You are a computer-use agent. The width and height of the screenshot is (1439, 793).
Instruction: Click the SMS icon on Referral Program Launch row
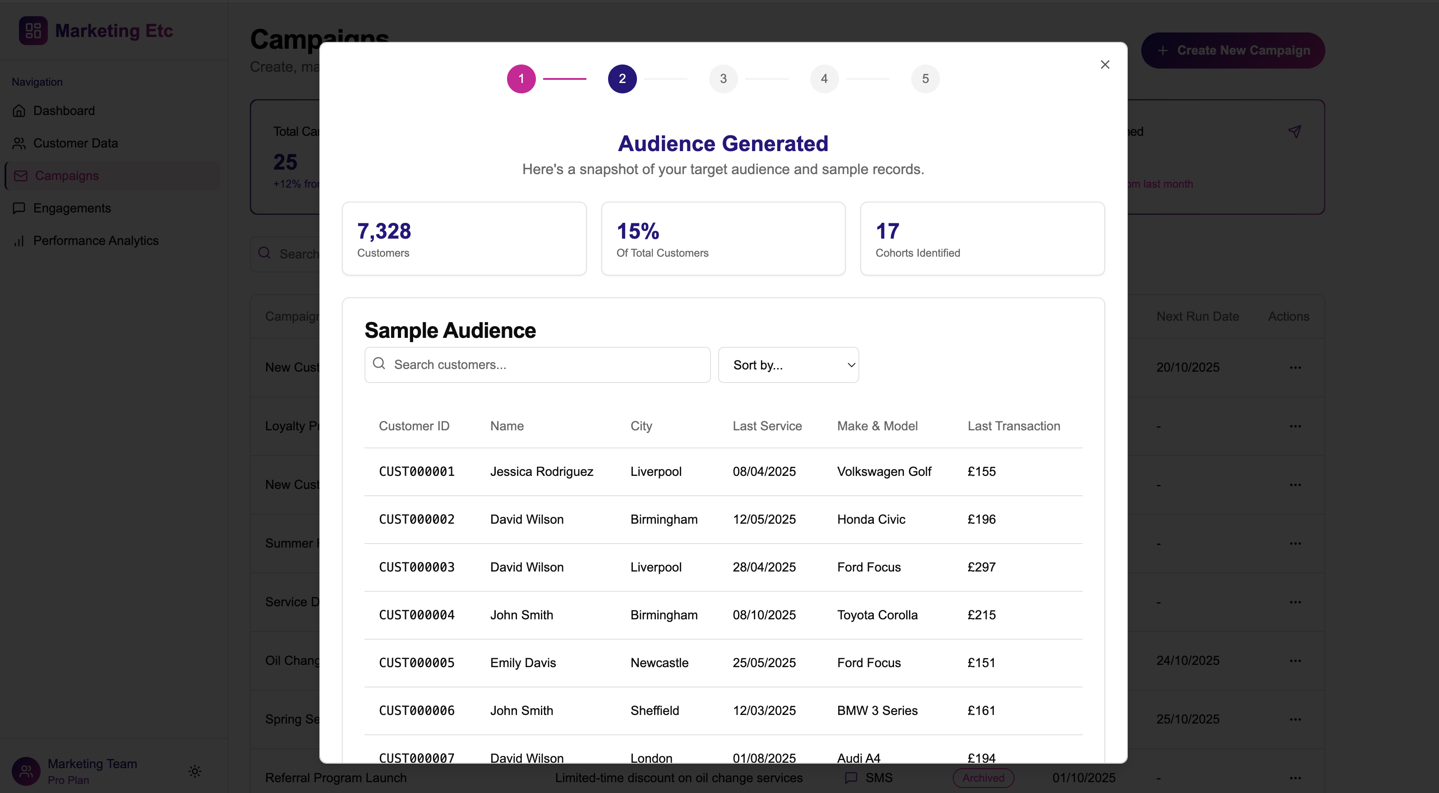pyautogui.click(x=851, y=778)
